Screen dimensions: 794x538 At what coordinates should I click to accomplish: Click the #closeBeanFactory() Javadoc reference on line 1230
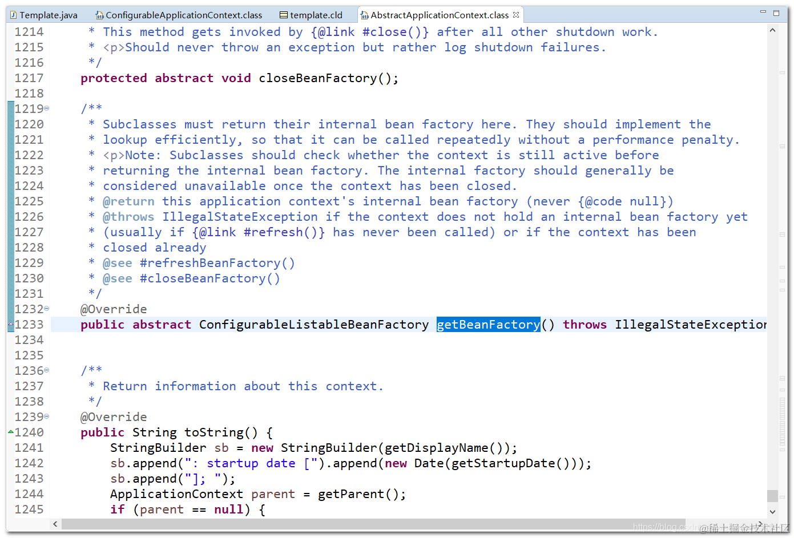click(x=210, y=278)
